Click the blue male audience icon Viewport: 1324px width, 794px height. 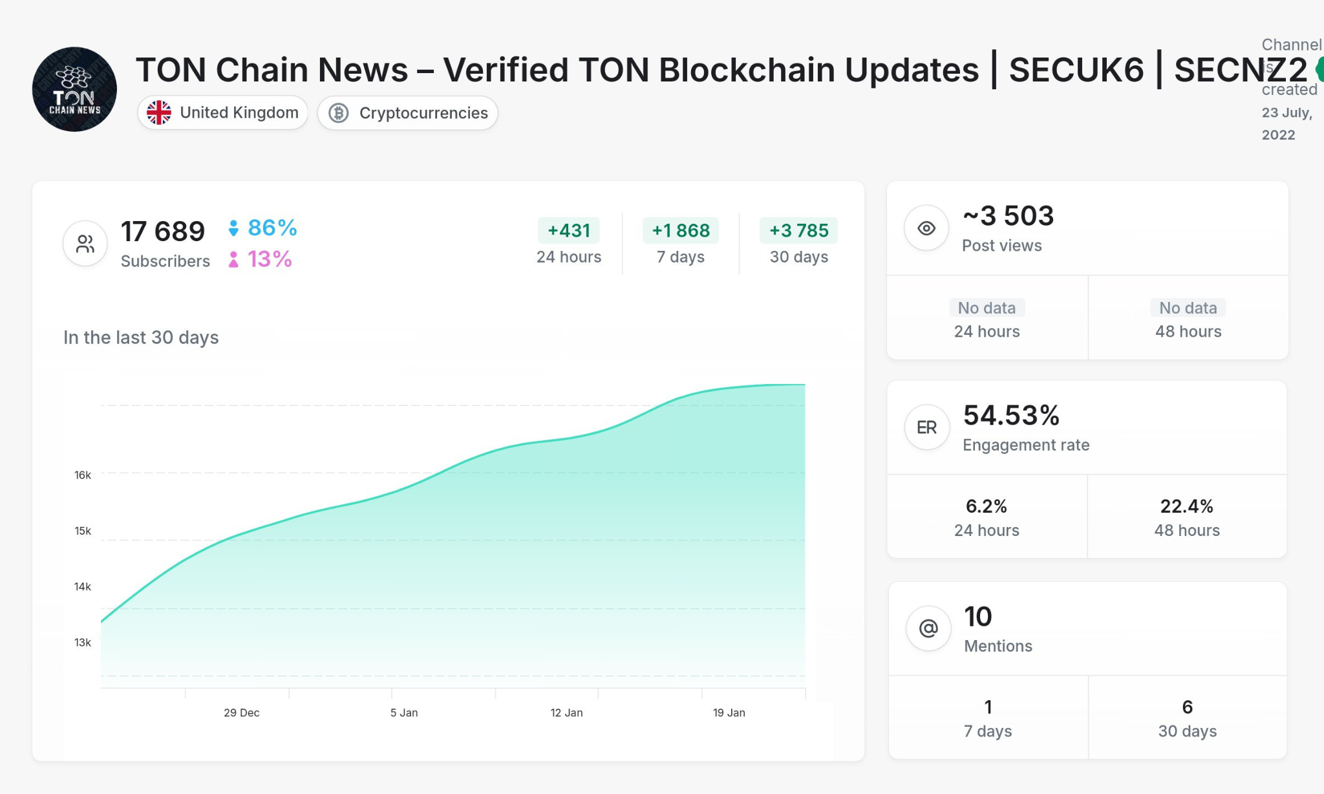(x=233, y=227)
